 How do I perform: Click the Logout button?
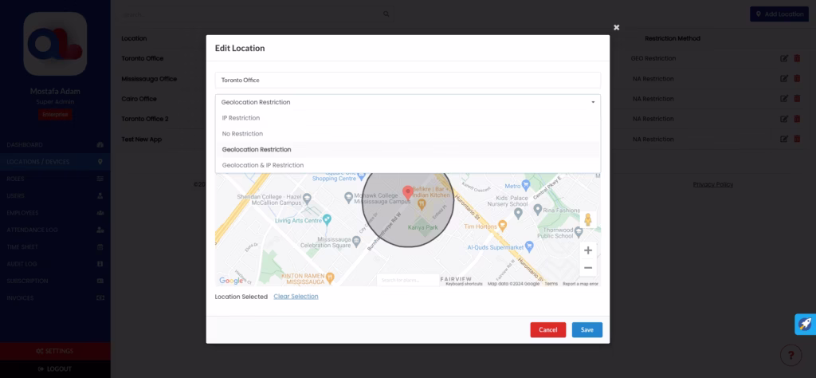pos(55,368)
